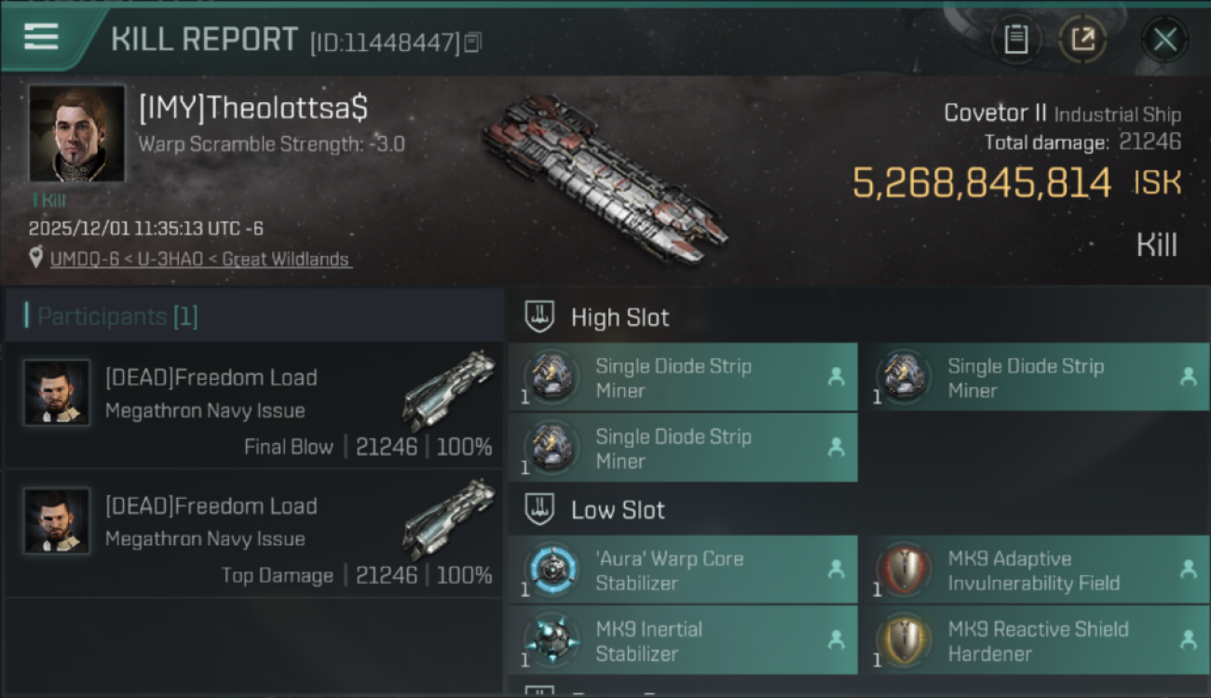Collapse the High Slot section
Image resolution: width=1211 pixels, height=698 pixels.
(858, 317)
